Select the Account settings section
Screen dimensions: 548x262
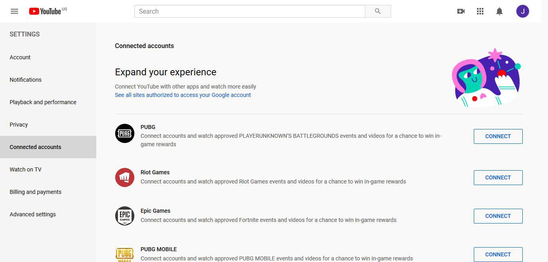[20, 57]
